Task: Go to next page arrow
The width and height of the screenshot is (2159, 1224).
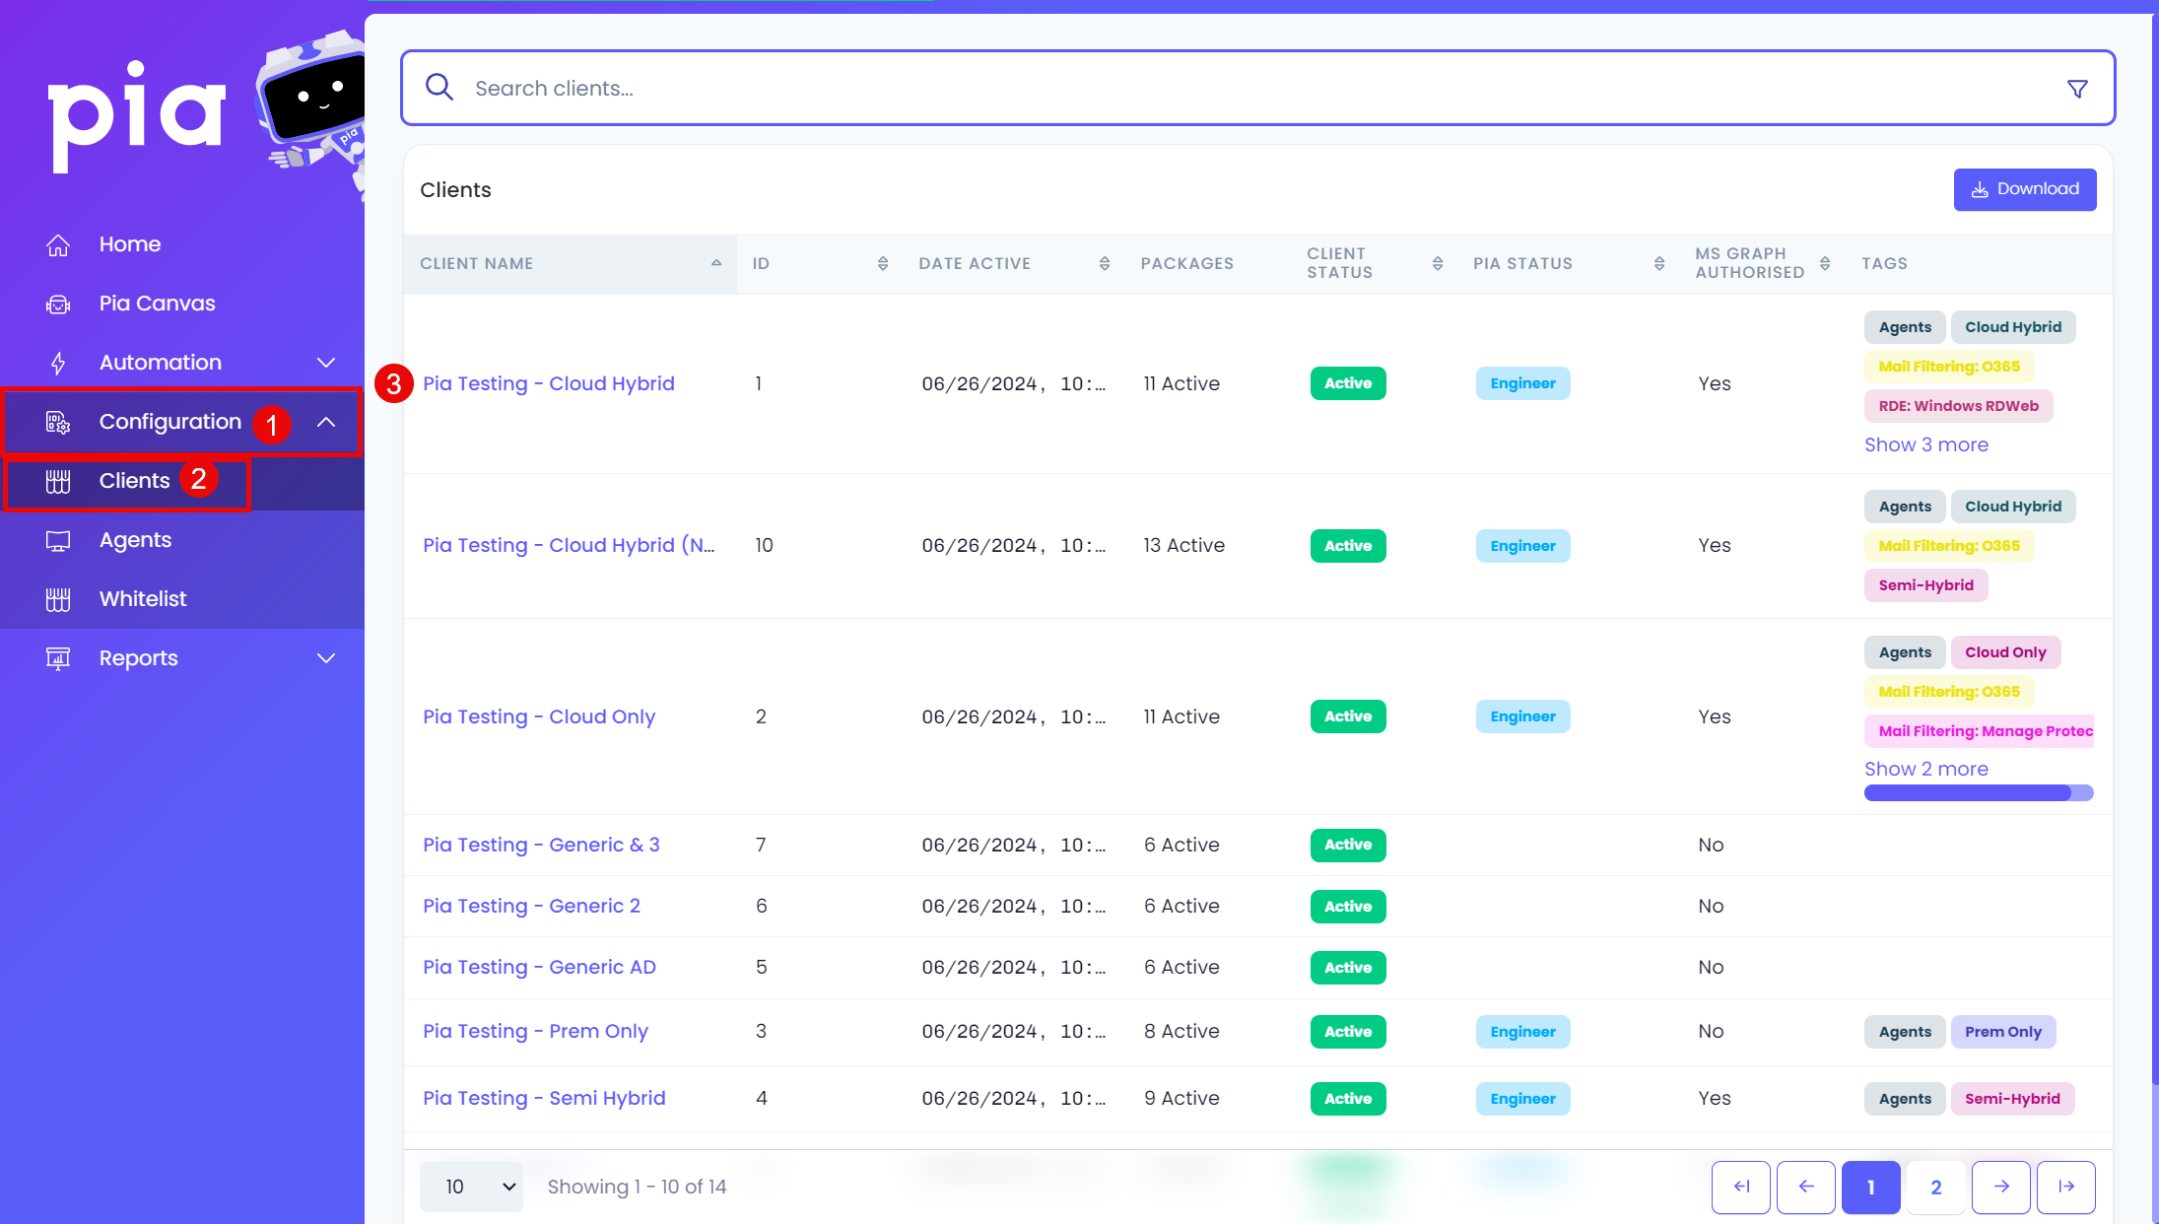Action: coord(2001,1187)
